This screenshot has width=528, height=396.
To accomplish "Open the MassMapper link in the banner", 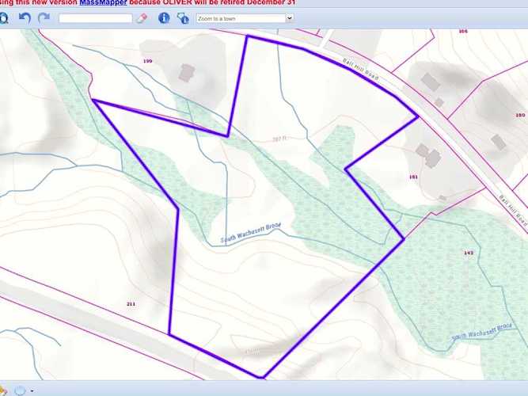I will pos(103,2).
